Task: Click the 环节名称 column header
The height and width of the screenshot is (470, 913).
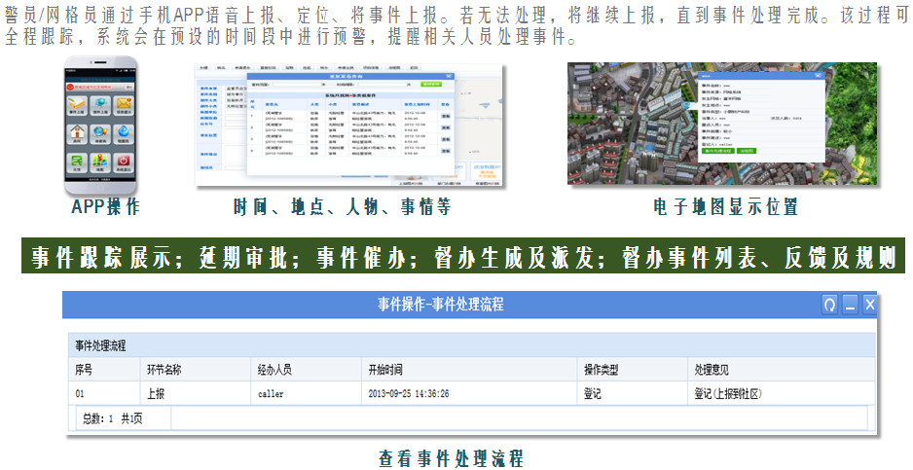Action: tap(164, 371)
